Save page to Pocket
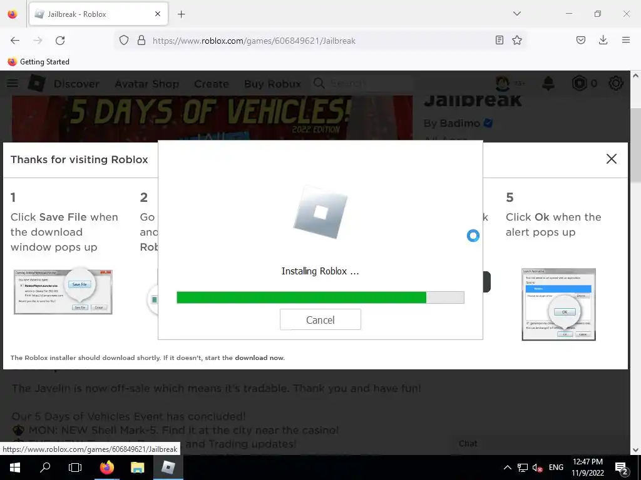Viewport: 641px width, 480px height. click(580, 41)
